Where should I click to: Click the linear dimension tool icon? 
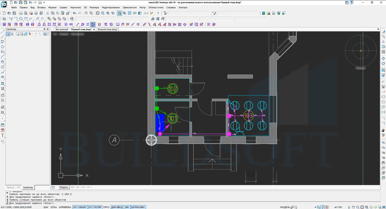click(146, 13)
